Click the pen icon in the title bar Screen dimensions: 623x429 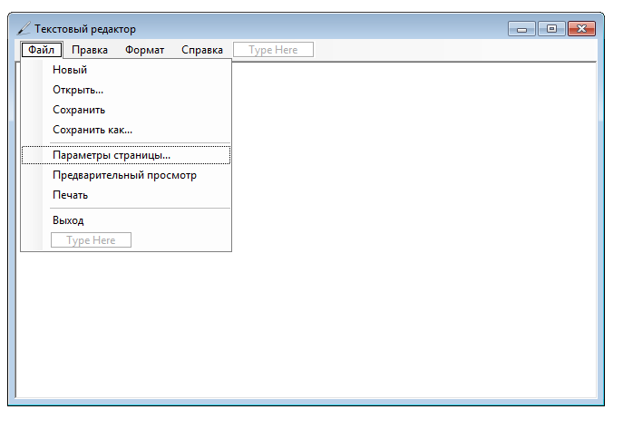(x=24, y=29)
